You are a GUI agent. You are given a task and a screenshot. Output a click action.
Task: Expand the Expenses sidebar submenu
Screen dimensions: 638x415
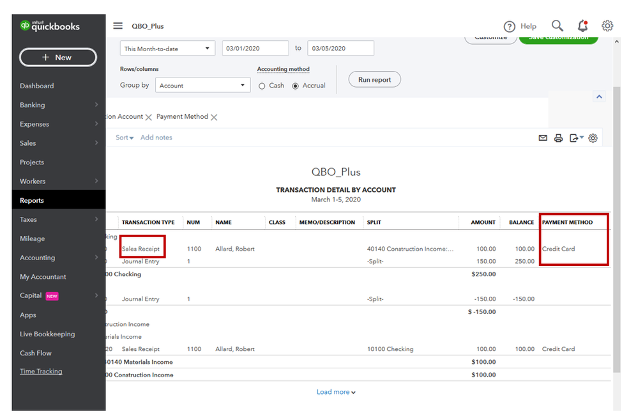96,124
